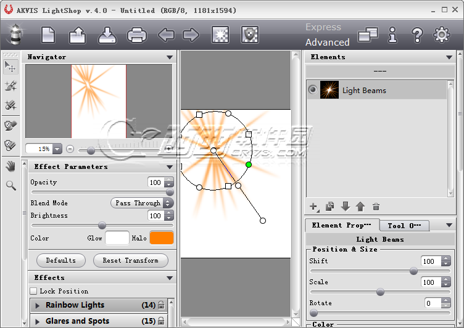Undo with the left arrow icon
464x328 pixels.
(x=166, y=35)
